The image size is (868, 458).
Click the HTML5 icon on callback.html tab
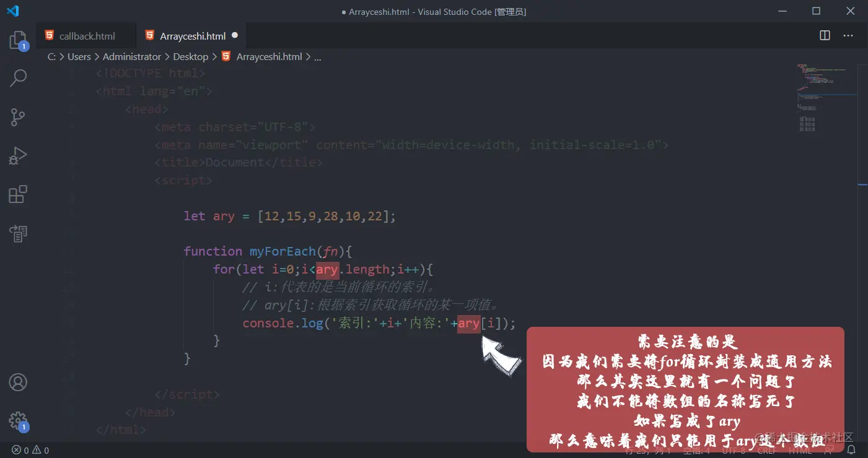pos(49,35)
